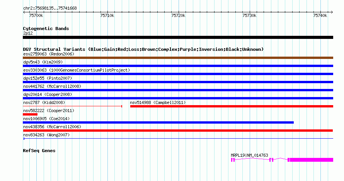Click the 75720k ruler tick label
This screenshot has width=344, height=181.
click(178, 15)
